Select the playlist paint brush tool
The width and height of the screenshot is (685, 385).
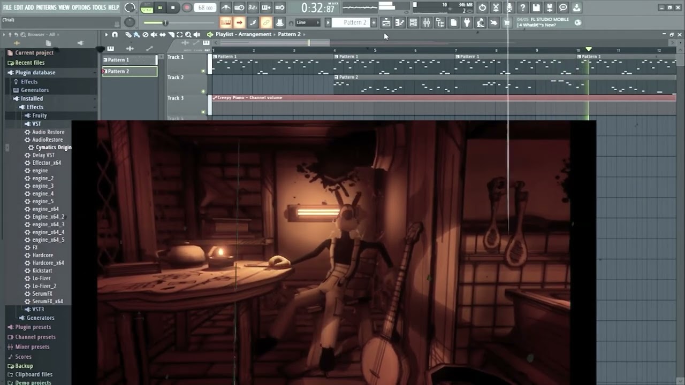(x=137, y=34)
